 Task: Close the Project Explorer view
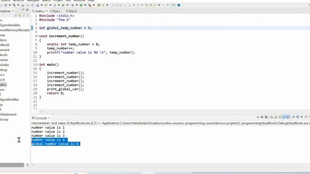click(x=13, y=11)
